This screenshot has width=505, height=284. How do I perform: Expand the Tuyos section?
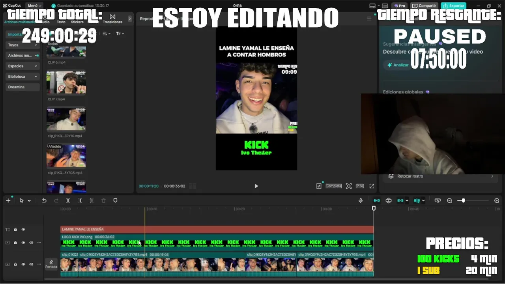(x=22, y=45)
